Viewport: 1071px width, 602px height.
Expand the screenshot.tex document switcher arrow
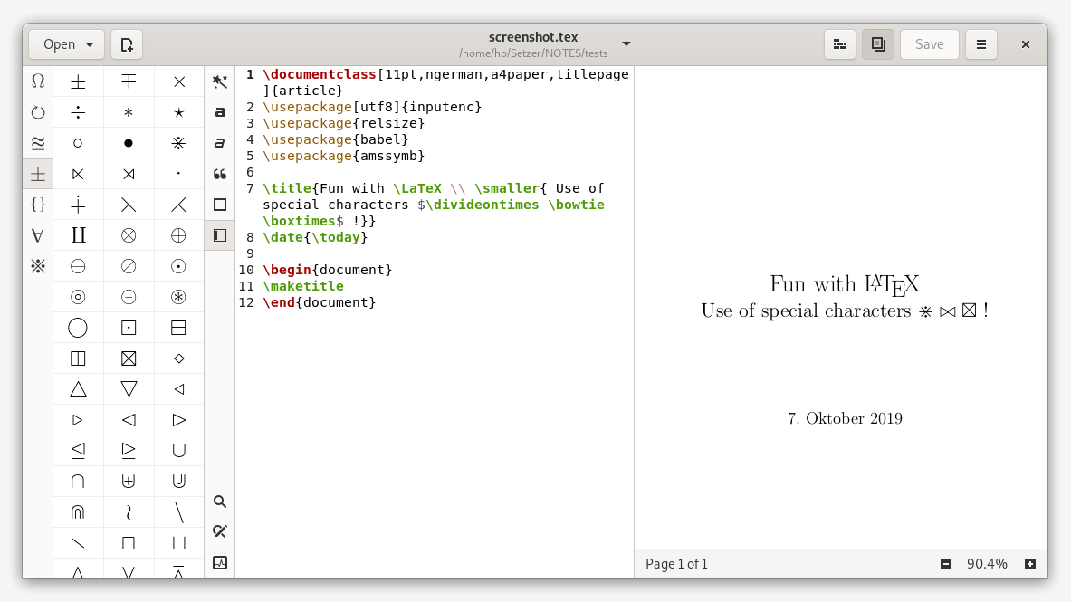[626, 44]
